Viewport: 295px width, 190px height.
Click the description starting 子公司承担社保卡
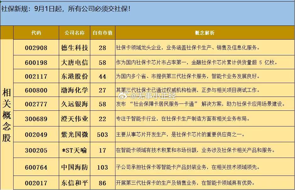point(188,167)
